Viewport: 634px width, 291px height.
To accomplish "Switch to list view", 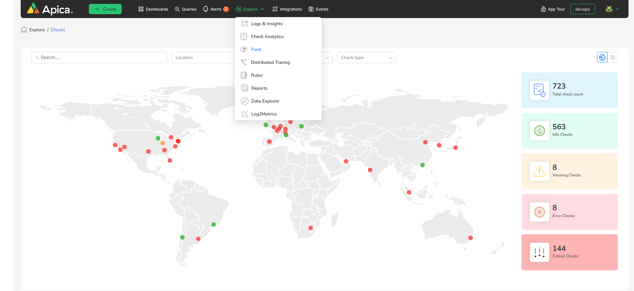I will (x=613, y=57).
